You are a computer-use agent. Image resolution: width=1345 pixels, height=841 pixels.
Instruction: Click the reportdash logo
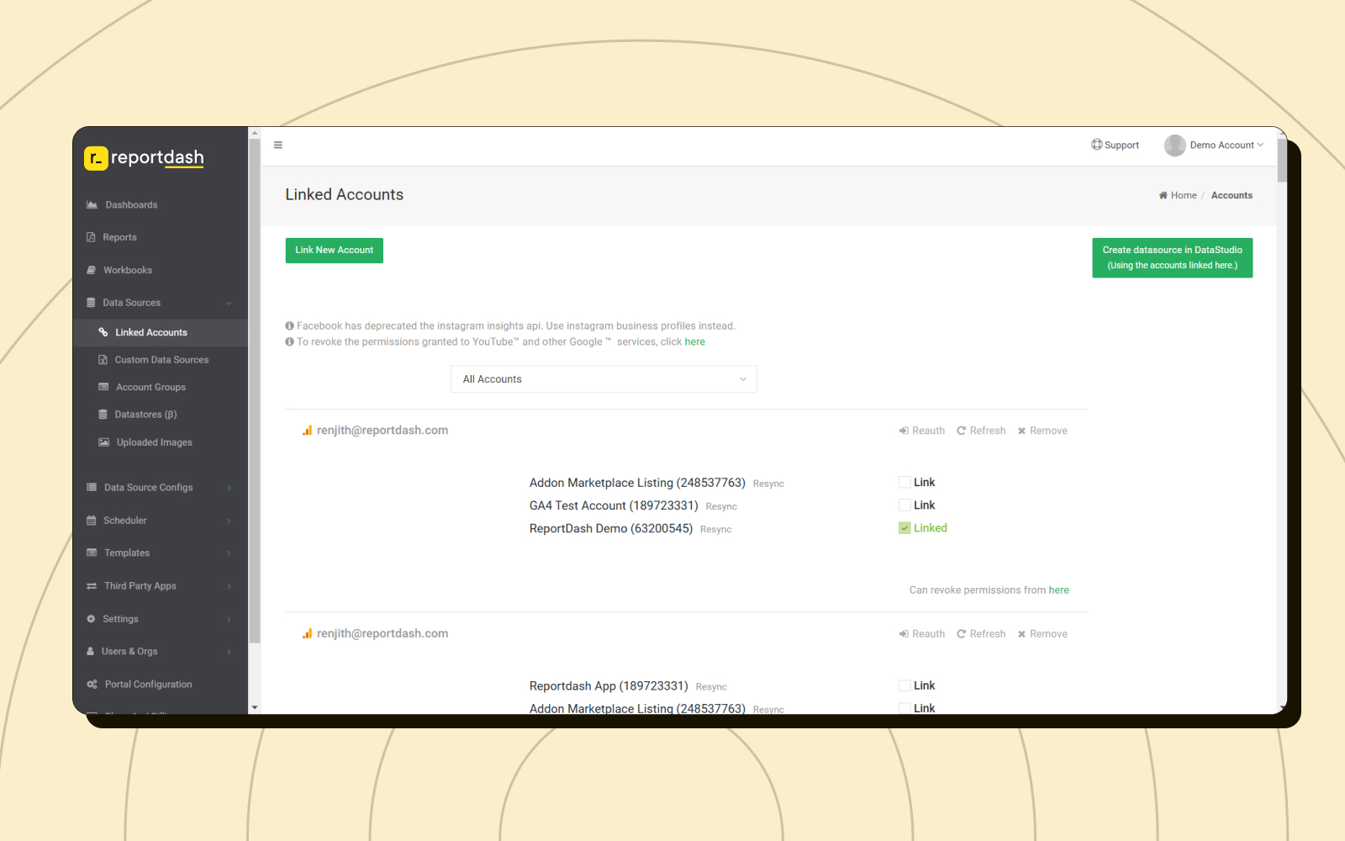point(144,158)
